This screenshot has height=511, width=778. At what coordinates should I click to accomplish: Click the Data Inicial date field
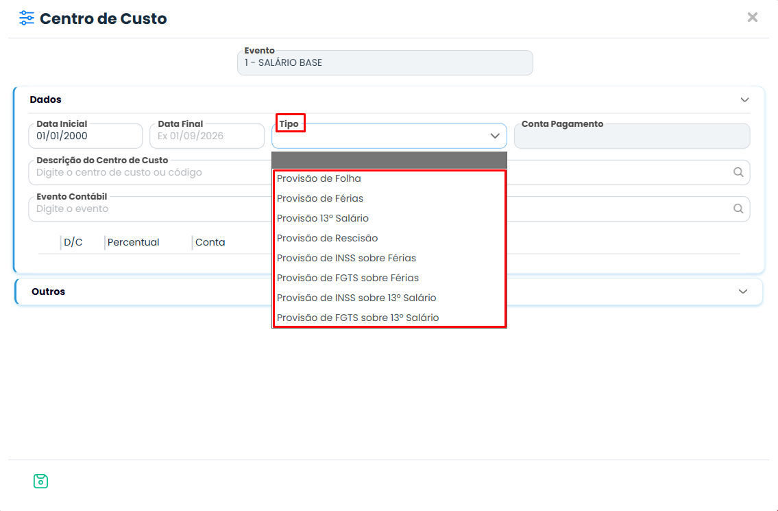[86, 136]
